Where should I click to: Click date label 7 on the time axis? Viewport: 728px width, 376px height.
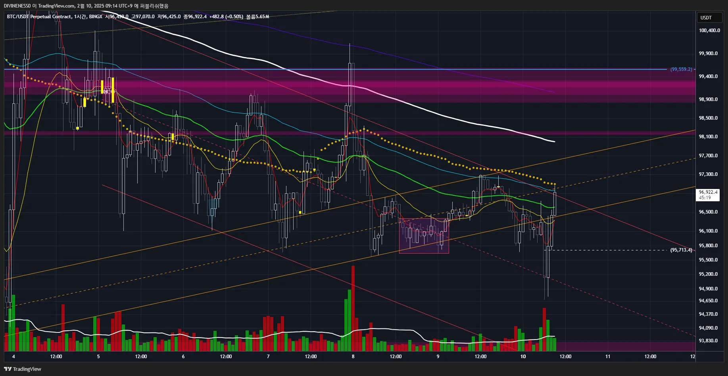pyautogui.click(x=268, y=357)
